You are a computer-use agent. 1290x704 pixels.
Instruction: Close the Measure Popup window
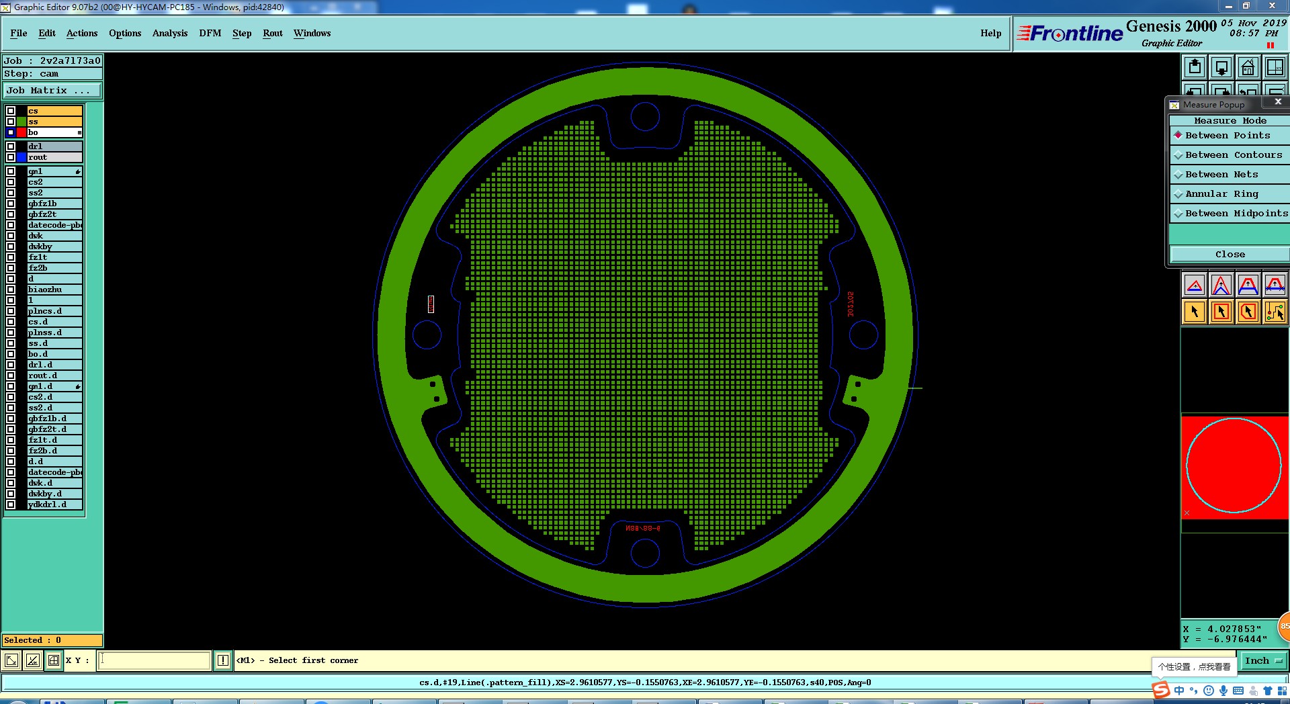point(1278,102)
